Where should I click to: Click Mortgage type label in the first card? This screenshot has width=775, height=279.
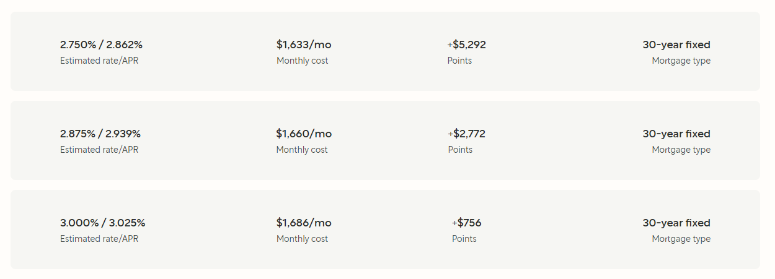pyautogui.click(x=681, y=61)
